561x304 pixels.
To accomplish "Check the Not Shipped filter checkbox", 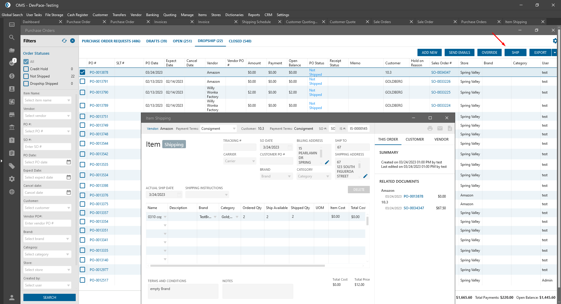I will tap(26, 76).
